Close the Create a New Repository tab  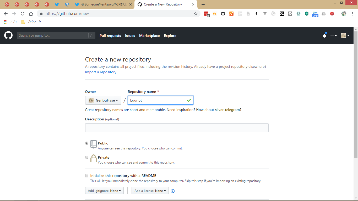point(193,4)
